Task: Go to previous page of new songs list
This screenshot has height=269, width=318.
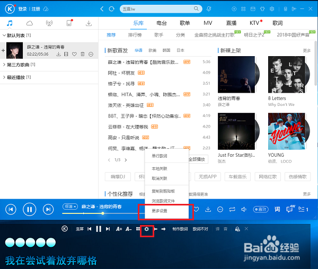Action: [109, 160]
